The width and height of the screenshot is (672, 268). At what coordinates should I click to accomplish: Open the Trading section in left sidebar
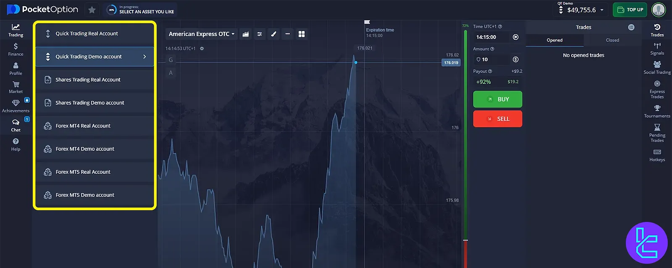[16, 30]
